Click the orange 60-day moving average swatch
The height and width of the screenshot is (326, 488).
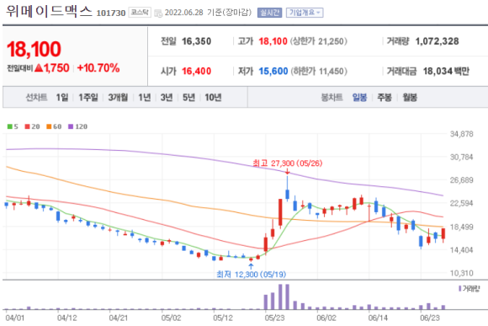click(49, 126)
